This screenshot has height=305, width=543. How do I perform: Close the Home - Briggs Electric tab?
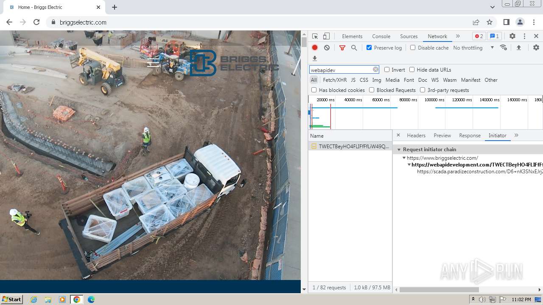point(98,7)
